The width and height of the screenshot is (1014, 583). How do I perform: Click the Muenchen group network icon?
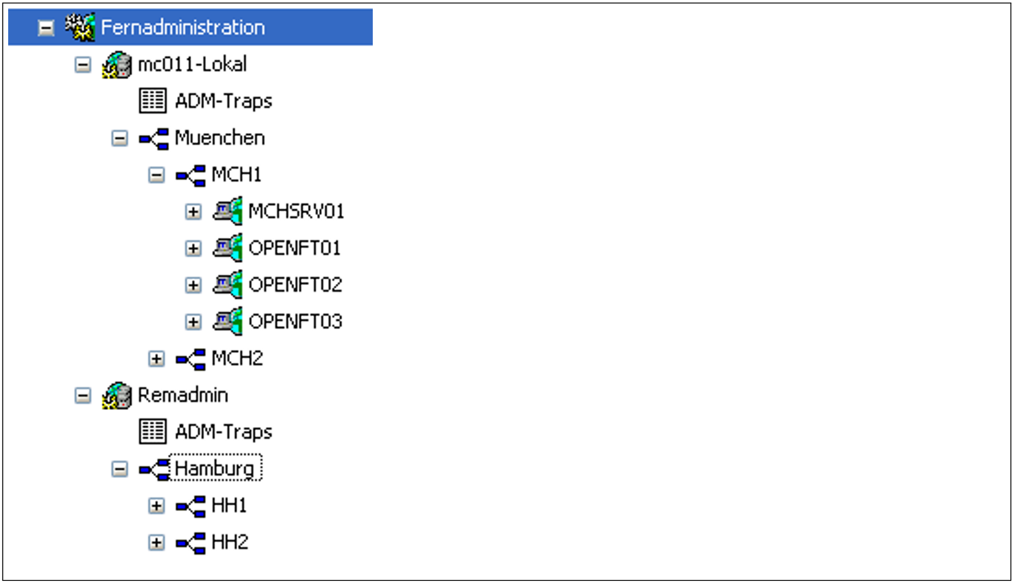[153, 138]
